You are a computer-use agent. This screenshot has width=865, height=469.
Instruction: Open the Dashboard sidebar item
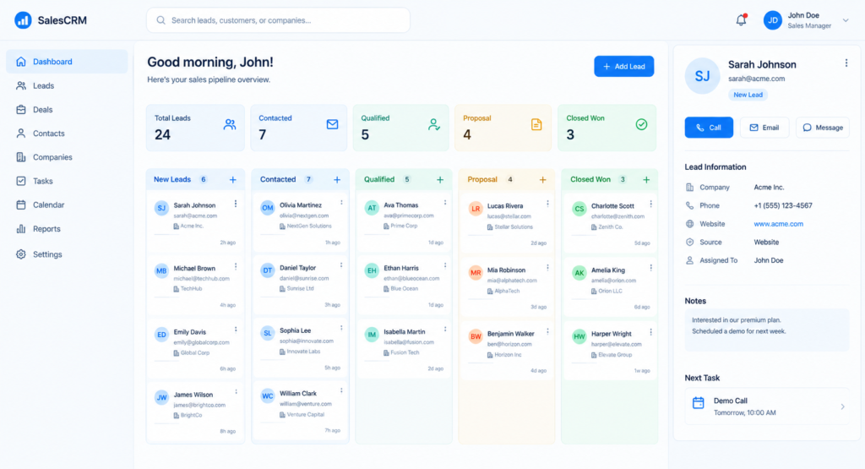point(67,61)
